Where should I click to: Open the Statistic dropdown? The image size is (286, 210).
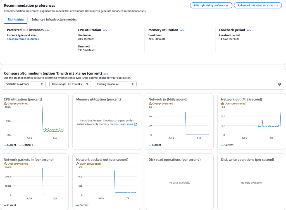(25, 84)
